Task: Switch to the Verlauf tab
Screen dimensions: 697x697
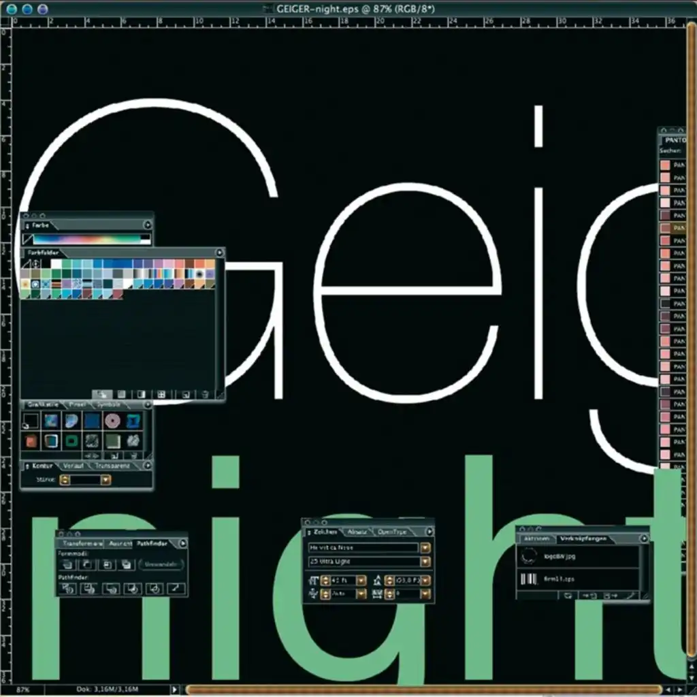Action: [x=74, y=466]
